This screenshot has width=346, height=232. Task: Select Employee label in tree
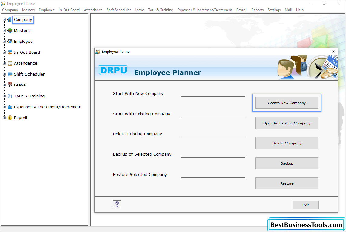[23, 41]
